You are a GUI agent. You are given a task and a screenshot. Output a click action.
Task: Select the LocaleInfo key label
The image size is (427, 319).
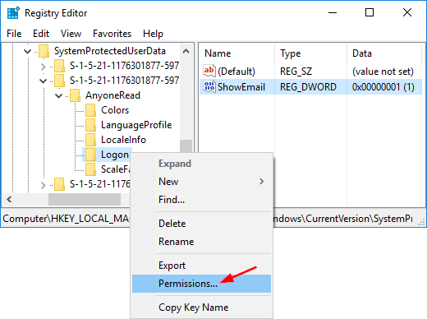123,140
